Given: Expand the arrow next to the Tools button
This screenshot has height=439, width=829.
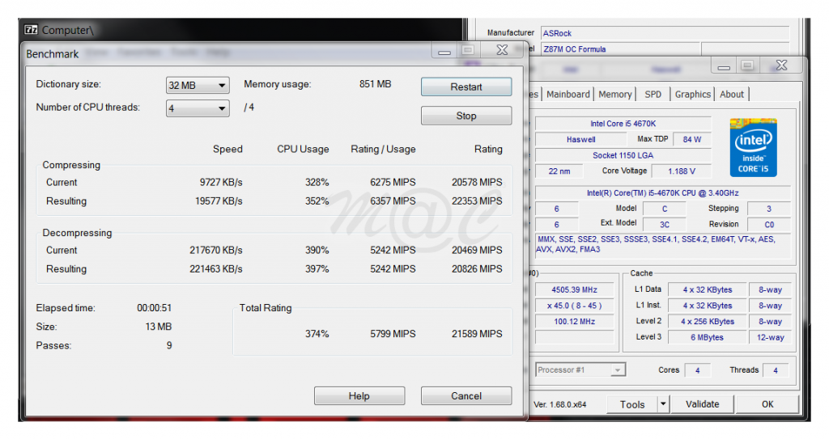Looking at the screenshot, I should click(663, 404).
